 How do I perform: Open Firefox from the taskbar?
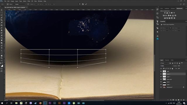click(x=40, y=103)
